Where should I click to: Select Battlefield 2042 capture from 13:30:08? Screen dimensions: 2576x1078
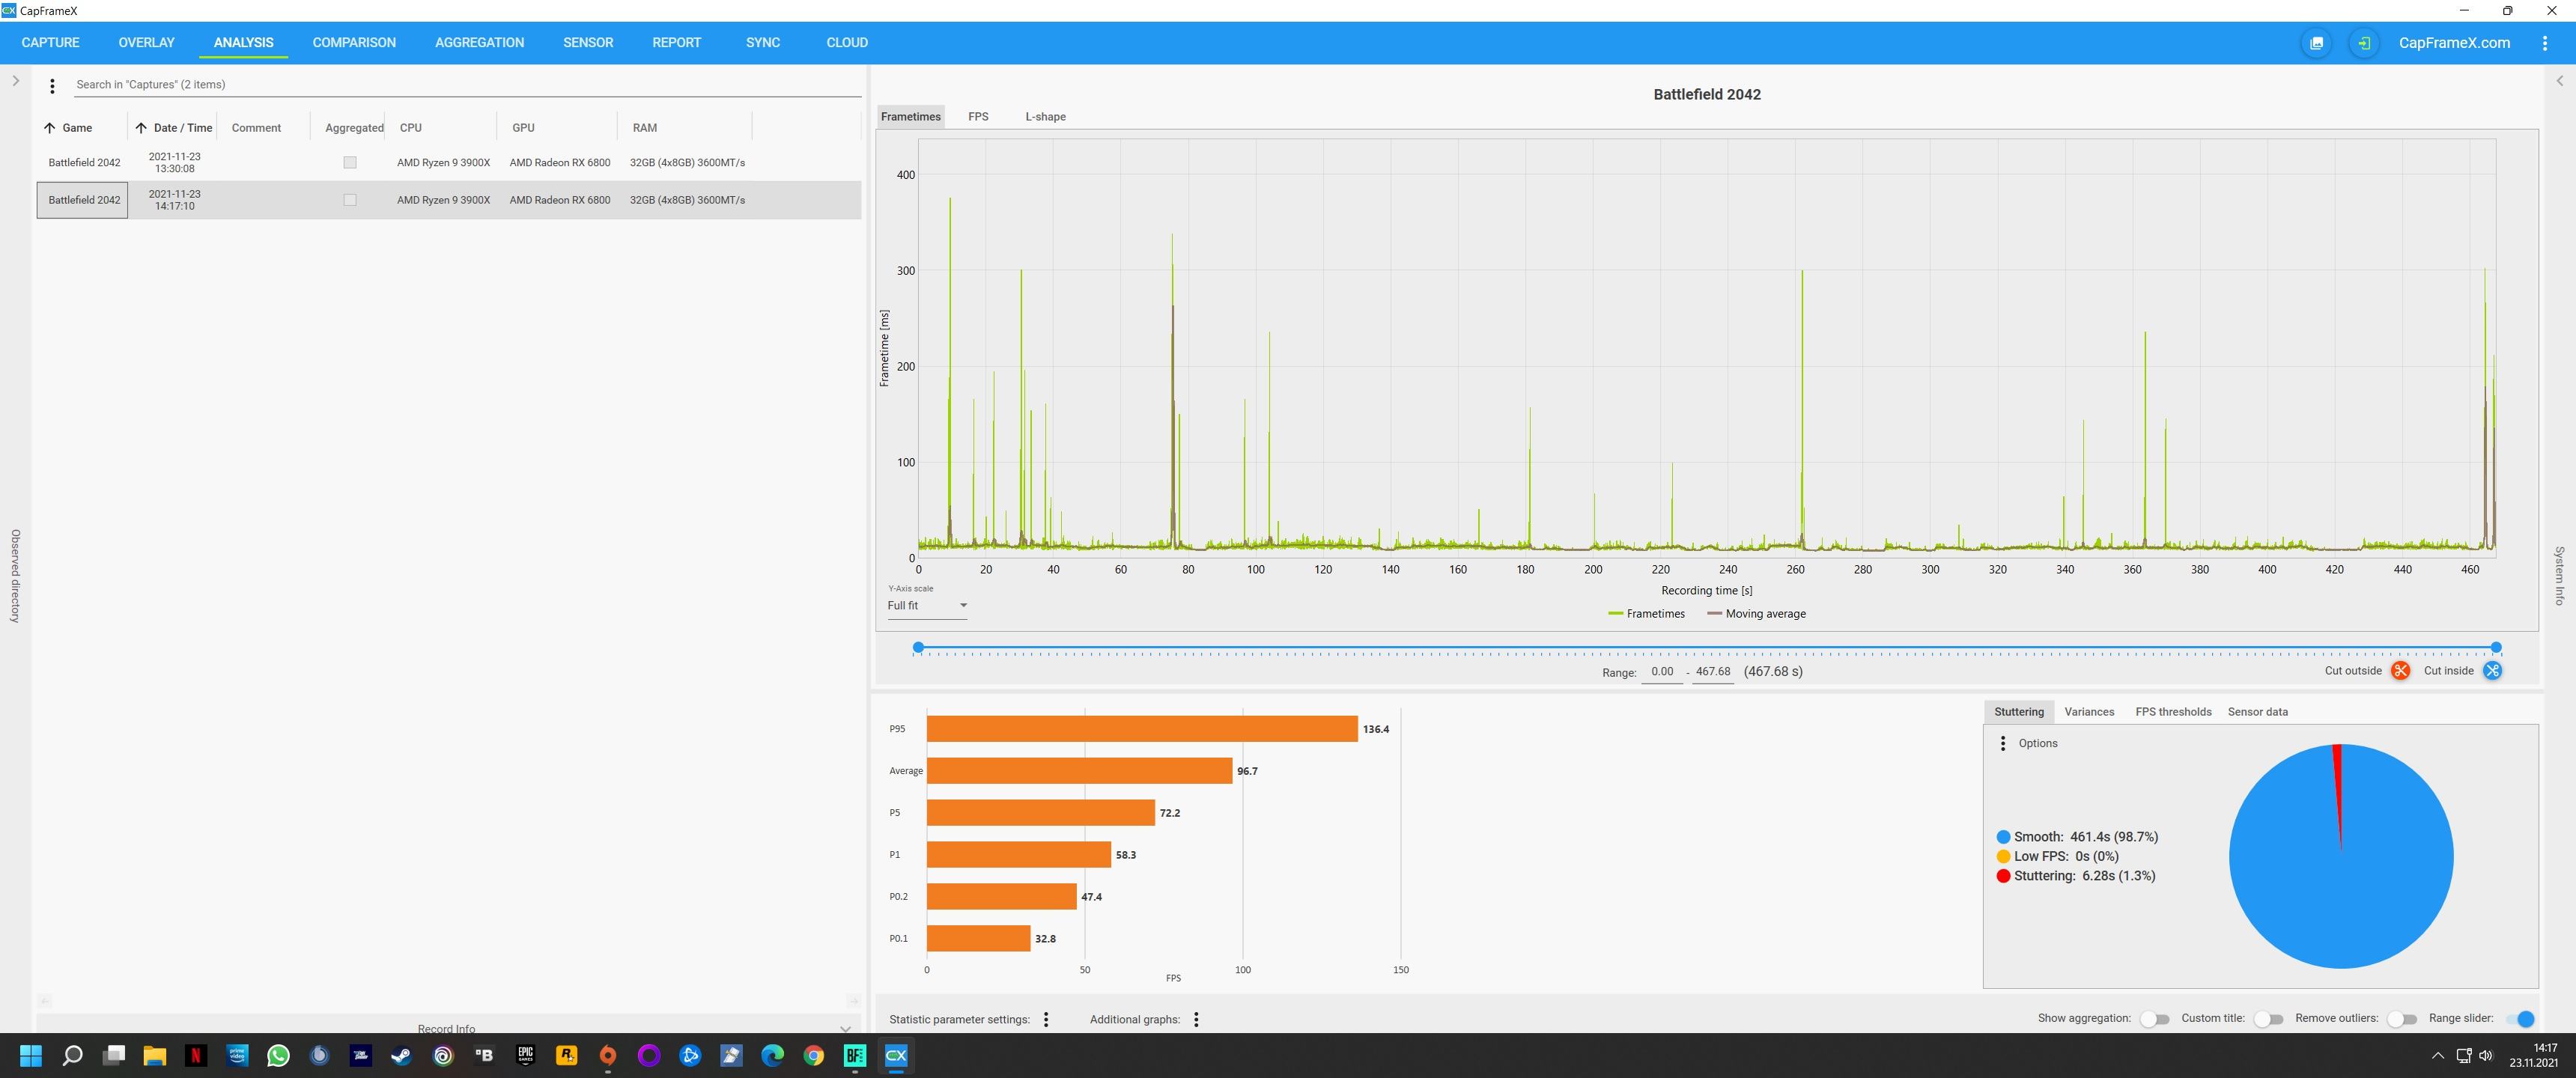click(449, 162)
